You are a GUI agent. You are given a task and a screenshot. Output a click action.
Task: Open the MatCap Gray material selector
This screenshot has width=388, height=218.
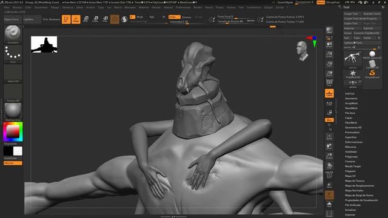coord(13,112)
